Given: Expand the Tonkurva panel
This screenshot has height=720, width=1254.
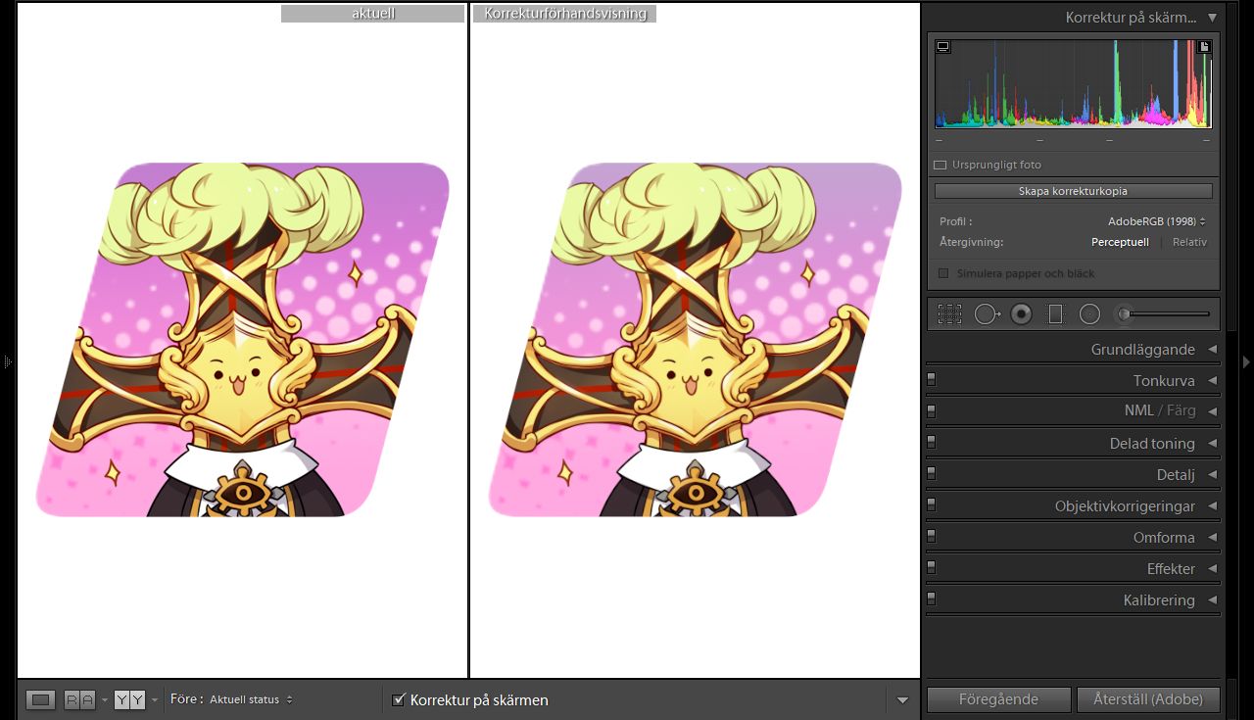Looking at the screenshot, I should (1212, 381).
